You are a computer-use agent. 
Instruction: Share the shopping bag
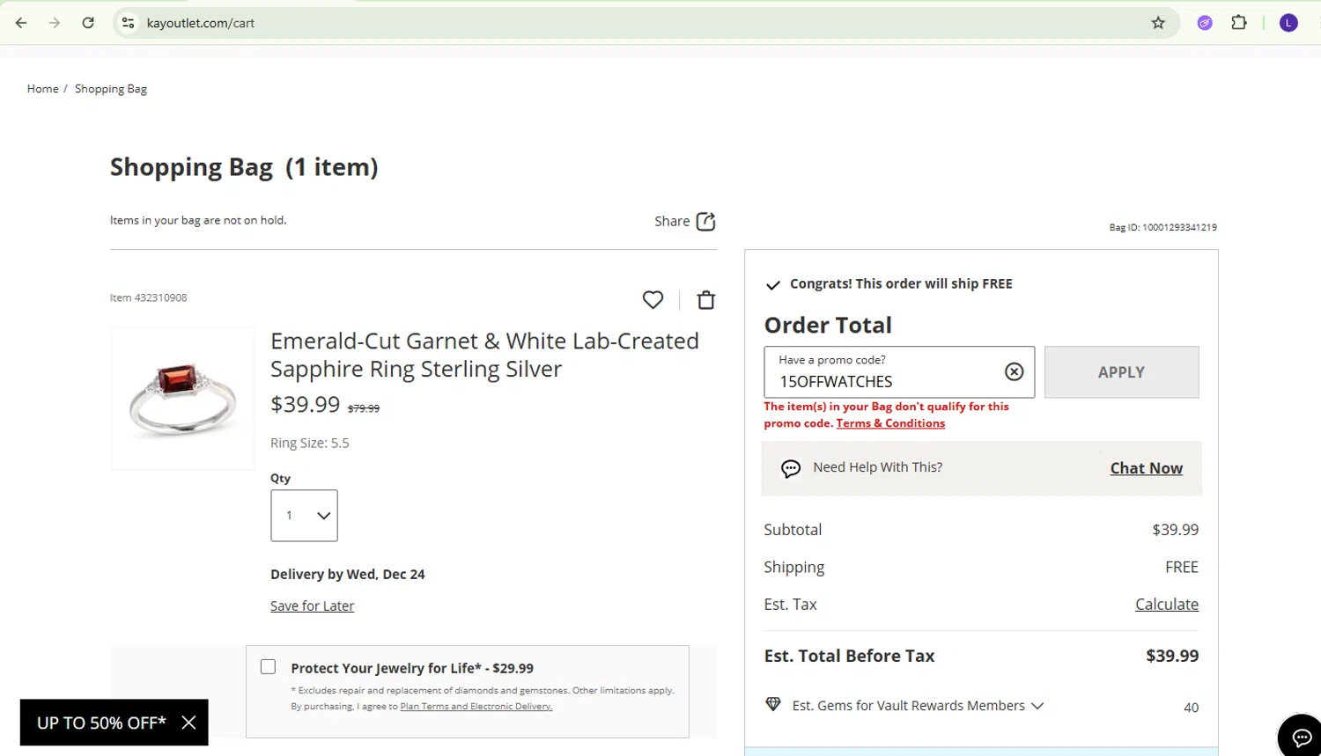[x=685, y=221]
